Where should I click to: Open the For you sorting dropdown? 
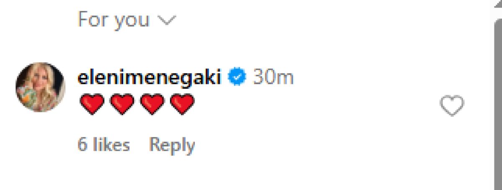pyautogui.click(x=114, y=20)
